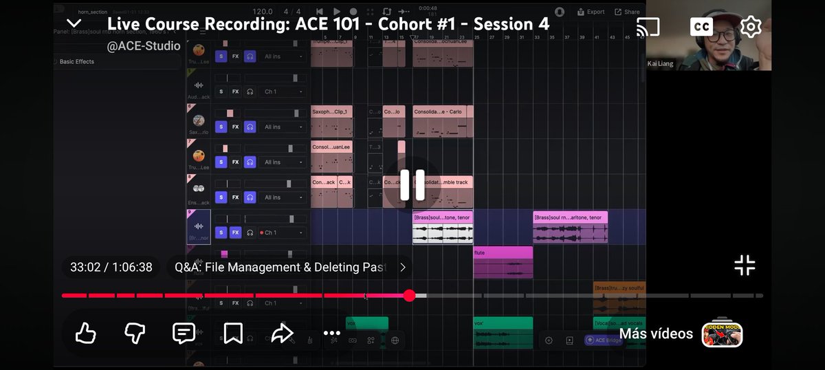Solo the Ens...ack track 8
The image size is (825, 370).
[x=221, y=197]
